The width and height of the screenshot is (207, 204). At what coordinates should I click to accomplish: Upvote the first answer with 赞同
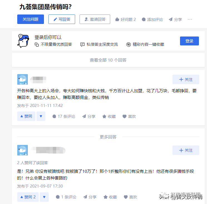pos(26,116)
